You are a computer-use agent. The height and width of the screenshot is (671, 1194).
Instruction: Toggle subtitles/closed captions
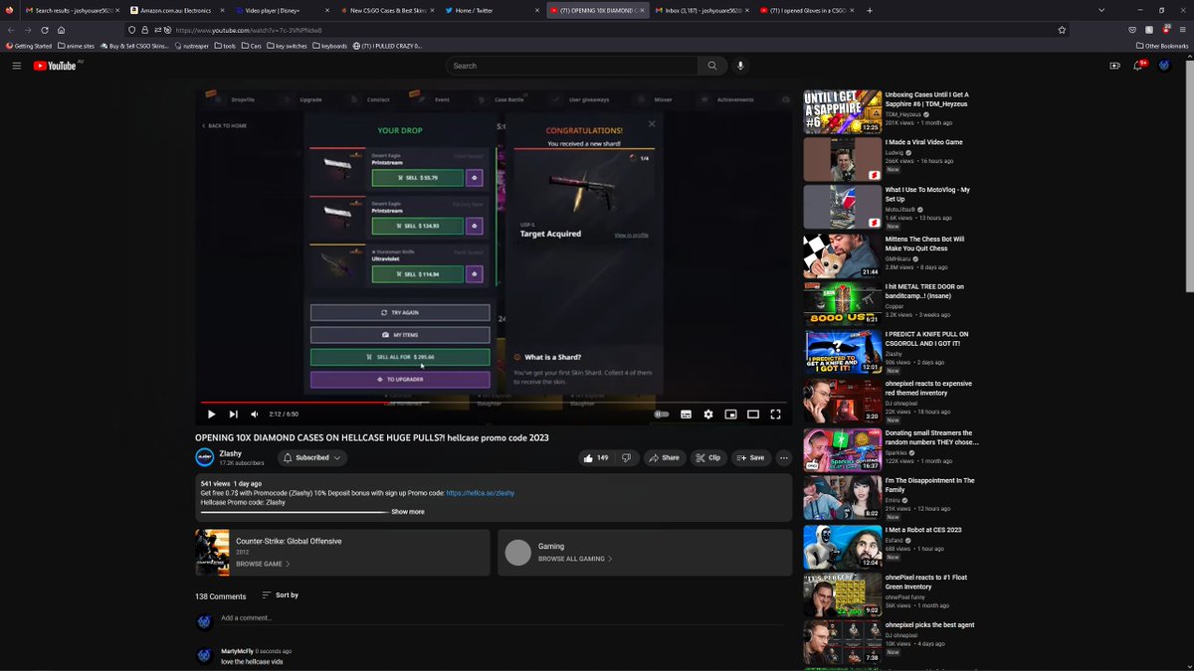(686, 414)
